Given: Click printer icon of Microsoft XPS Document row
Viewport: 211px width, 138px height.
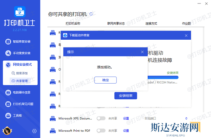Looking at the screenshot, I should click(x=53, y=119).
